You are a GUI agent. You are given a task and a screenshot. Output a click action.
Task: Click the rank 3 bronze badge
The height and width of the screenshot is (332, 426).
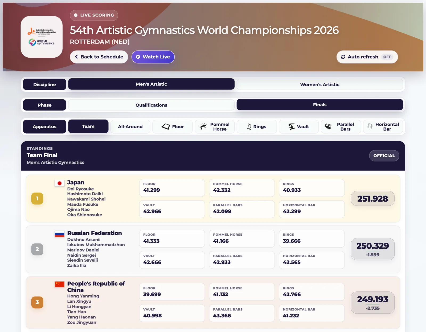37,302
